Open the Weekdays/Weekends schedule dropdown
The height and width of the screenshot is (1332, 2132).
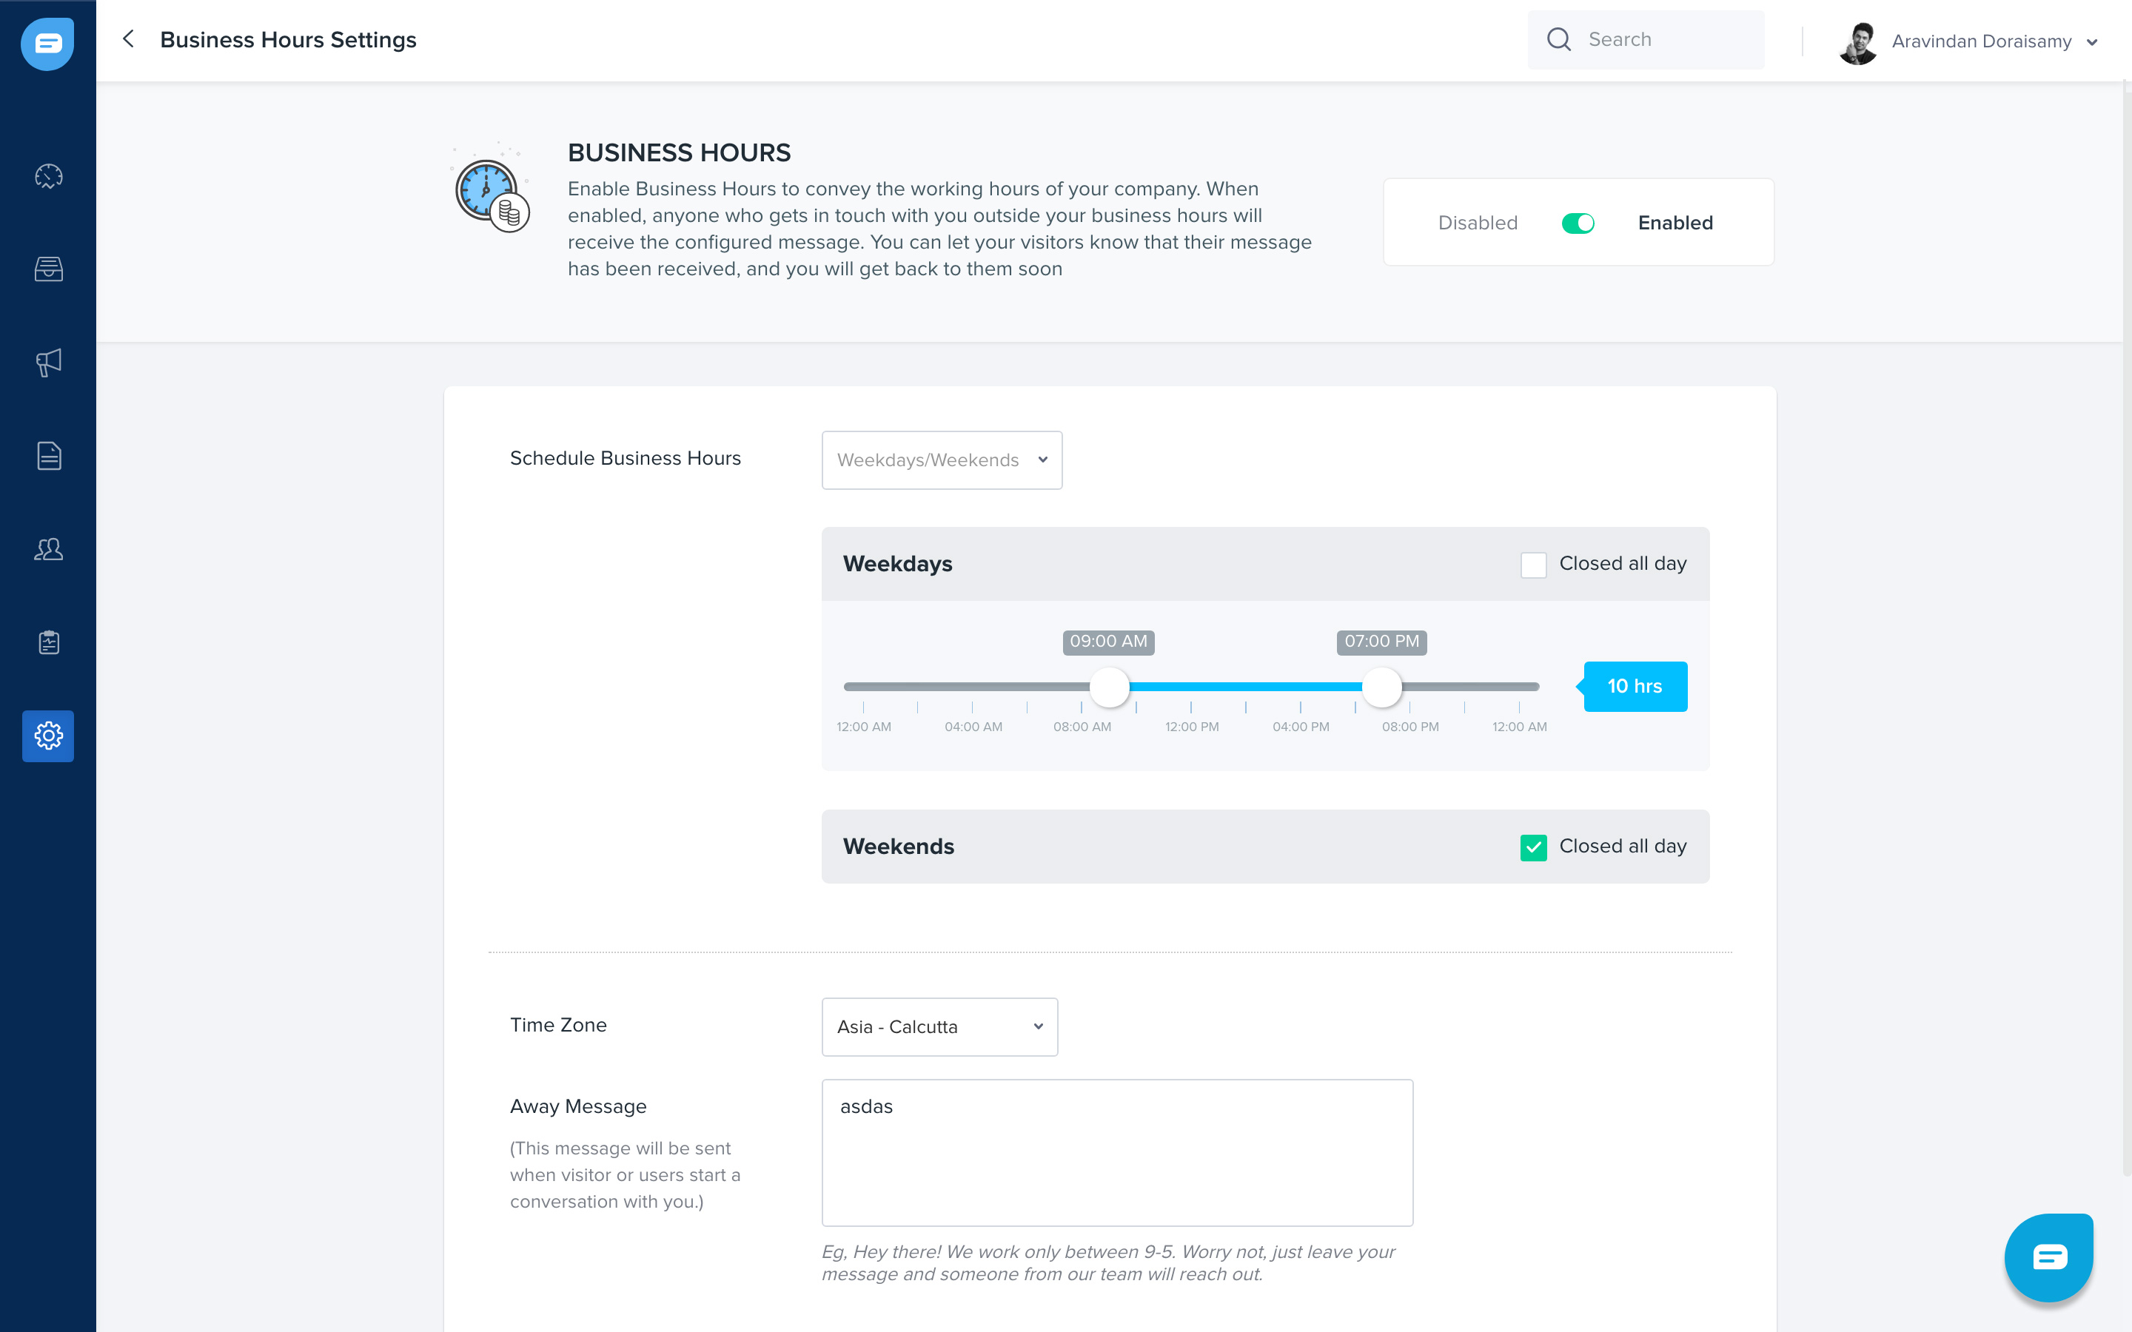point(941,460)
